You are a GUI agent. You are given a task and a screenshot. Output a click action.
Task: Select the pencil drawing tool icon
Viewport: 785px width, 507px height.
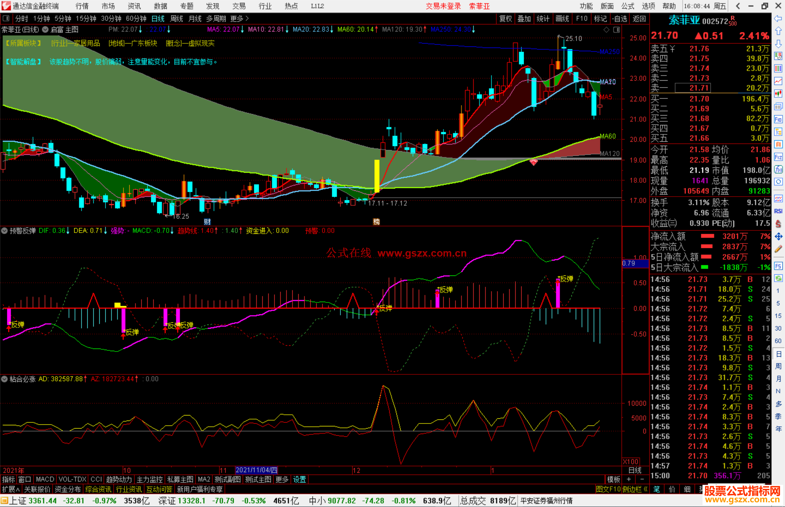(x=778, y=249)
